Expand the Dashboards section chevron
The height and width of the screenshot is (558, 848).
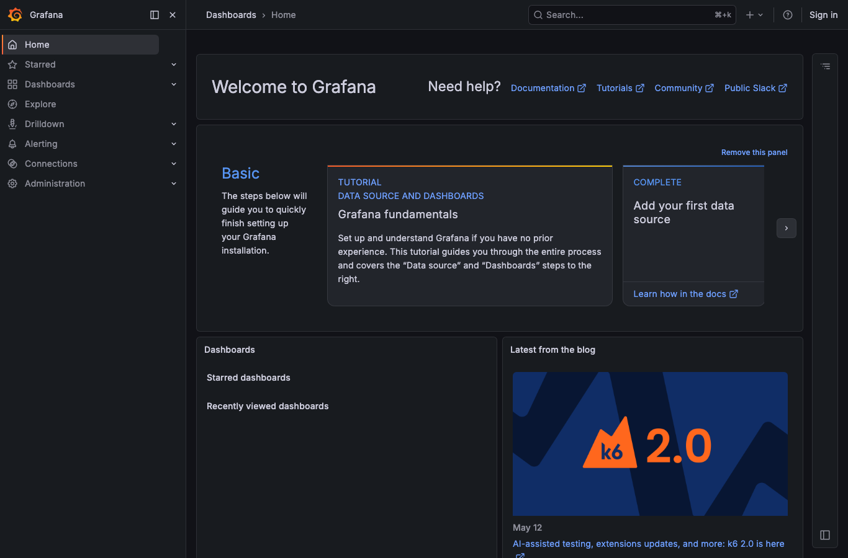tap(174, 84)
